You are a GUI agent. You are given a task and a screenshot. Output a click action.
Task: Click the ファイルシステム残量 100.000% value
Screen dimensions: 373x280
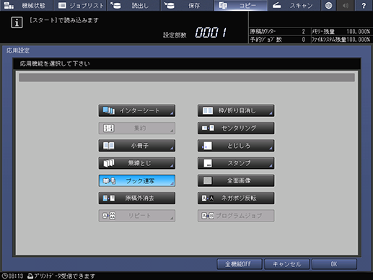point(358,40)
